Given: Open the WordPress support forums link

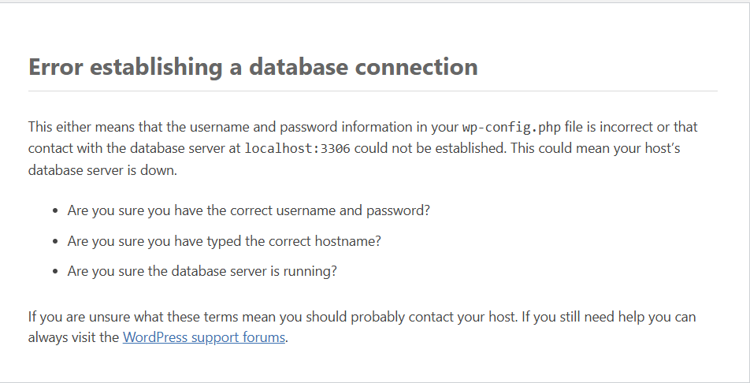Looking at the screenshot, I should coord(204,337).
